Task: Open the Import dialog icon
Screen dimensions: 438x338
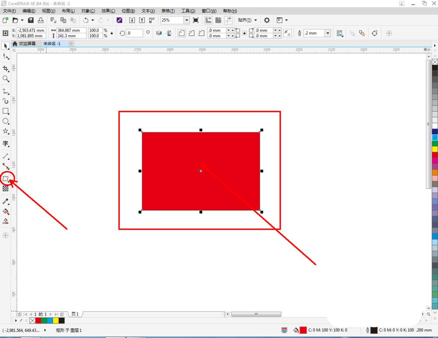Action: click(131, 20)
